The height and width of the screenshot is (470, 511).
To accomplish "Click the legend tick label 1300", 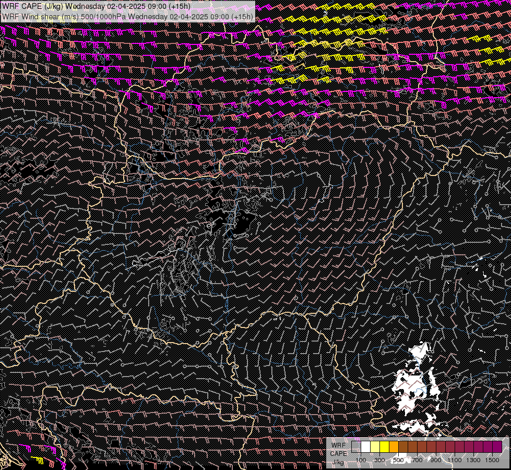I will coord(473,460).
